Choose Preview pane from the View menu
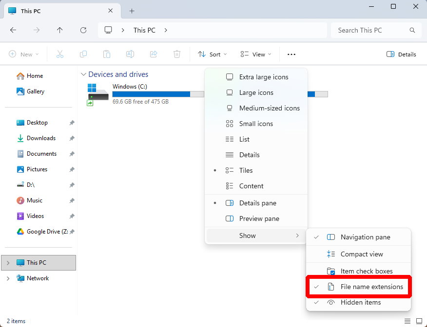 point(259,218)
